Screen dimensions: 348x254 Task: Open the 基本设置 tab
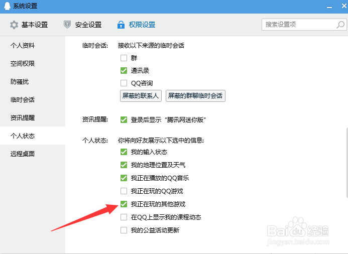coord(29,25)
